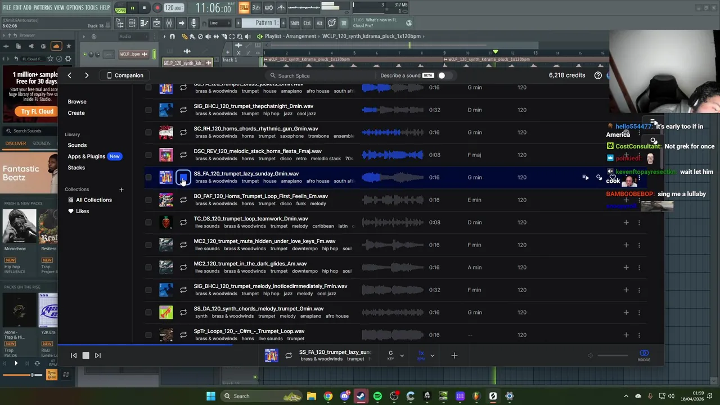Open Create in Splice sidebar
The width and height of the screenshot is (720, 405).
pyautogui.click(x=76, y=113)
